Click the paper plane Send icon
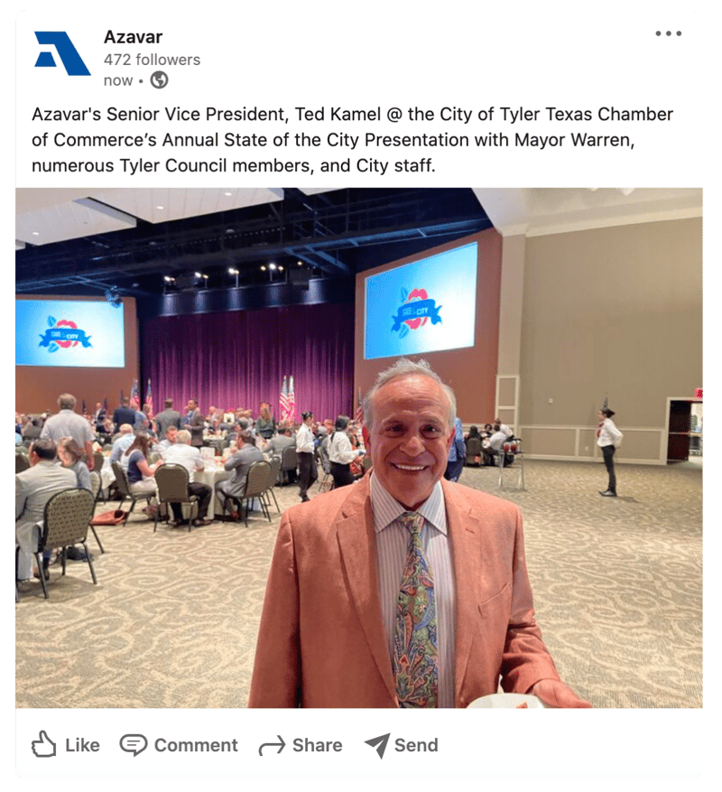This screenshot has width=722, height=792. 376,745
